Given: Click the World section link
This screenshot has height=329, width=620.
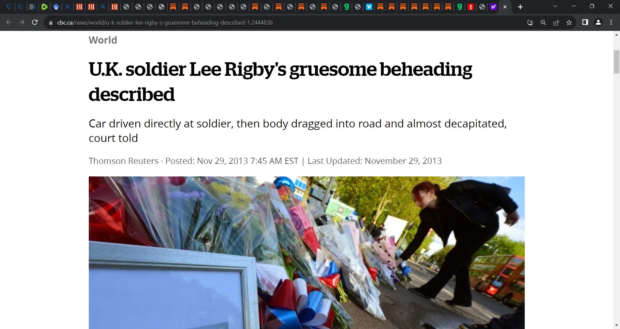Looking at the screenshot, I should (x=103, y=40).
